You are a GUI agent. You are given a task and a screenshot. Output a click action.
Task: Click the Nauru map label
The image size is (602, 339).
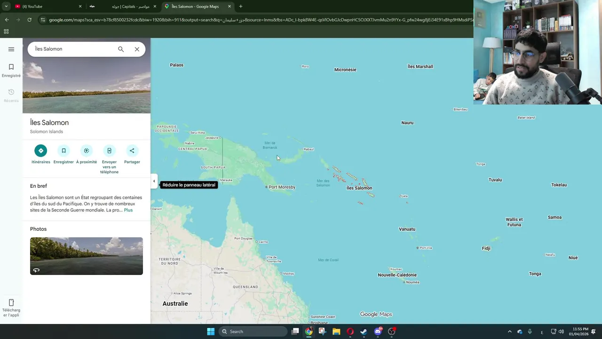tap(407, 123)
